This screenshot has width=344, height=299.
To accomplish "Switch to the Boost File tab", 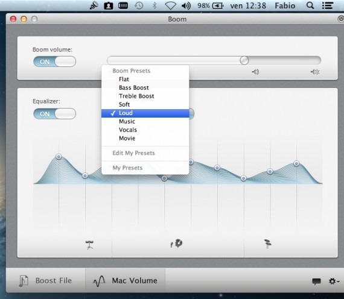I will pyautogui.click(x=46, y=280).
